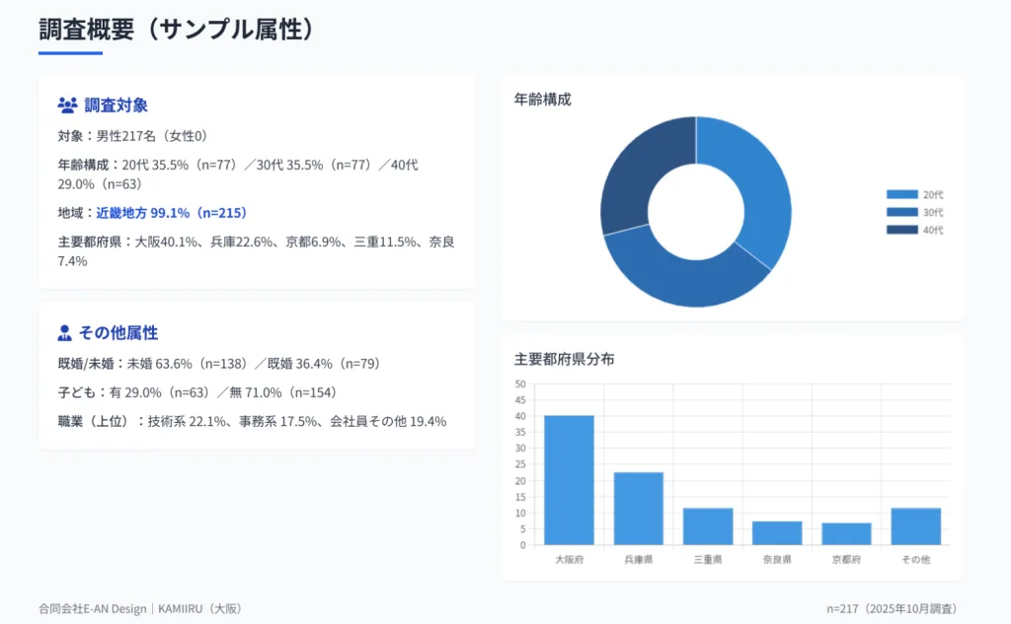This screenshot has height=624, width=1011.
Task: Click the highlighted 近畿地方 99.1% text
Action: (171, 213)
